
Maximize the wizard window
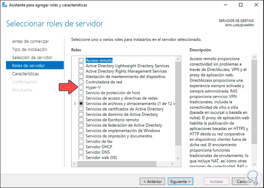pos(241,5)
